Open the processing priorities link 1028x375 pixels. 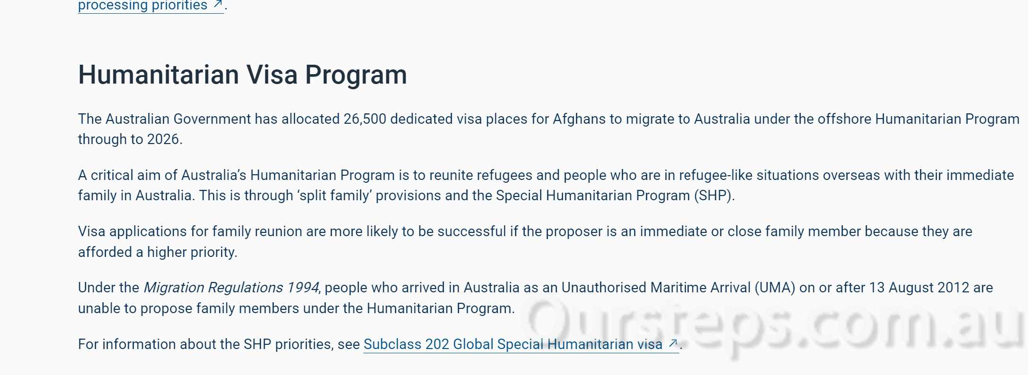142,6
